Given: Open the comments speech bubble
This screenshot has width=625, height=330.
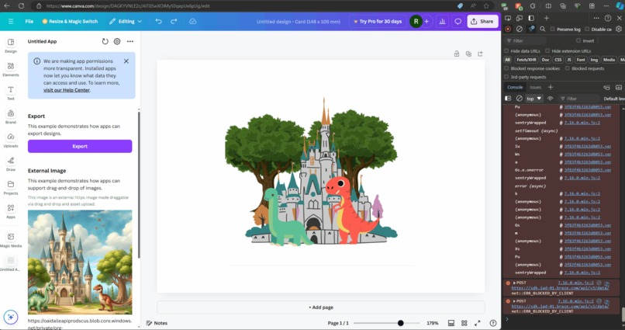Looking at the screenshot, I should click(x=458, y=22).
